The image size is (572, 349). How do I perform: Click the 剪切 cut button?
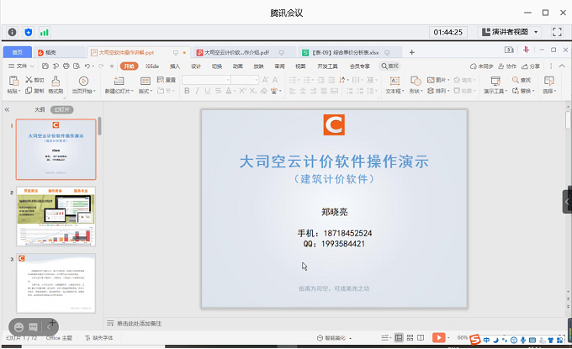34,80
